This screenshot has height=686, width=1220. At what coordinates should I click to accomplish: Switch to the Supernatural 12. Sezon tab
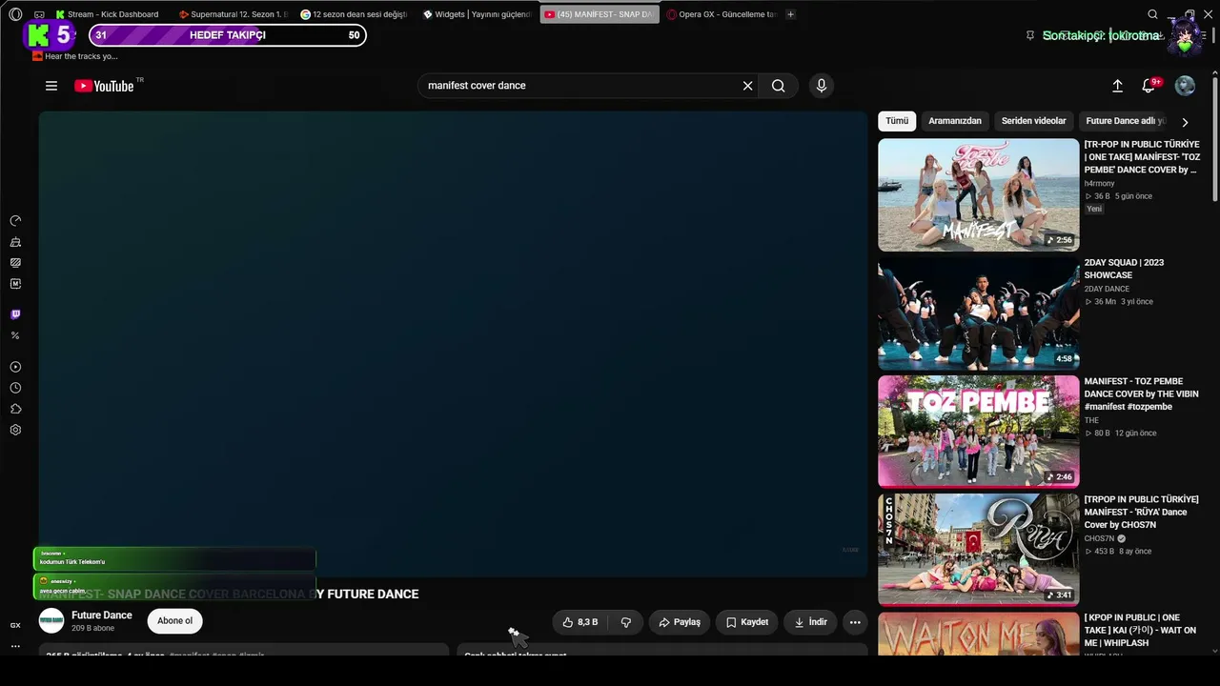pos(233,14)
